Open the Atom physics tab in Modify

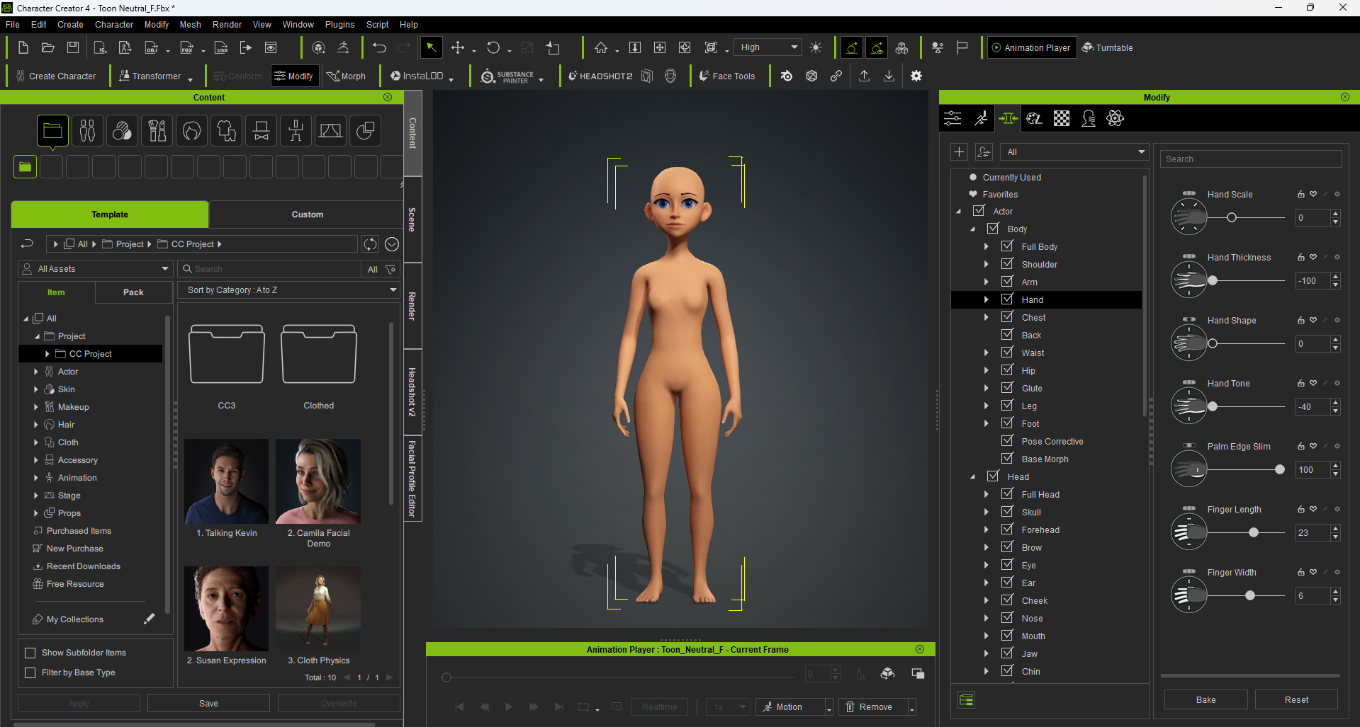click(x=1115, y=118)
